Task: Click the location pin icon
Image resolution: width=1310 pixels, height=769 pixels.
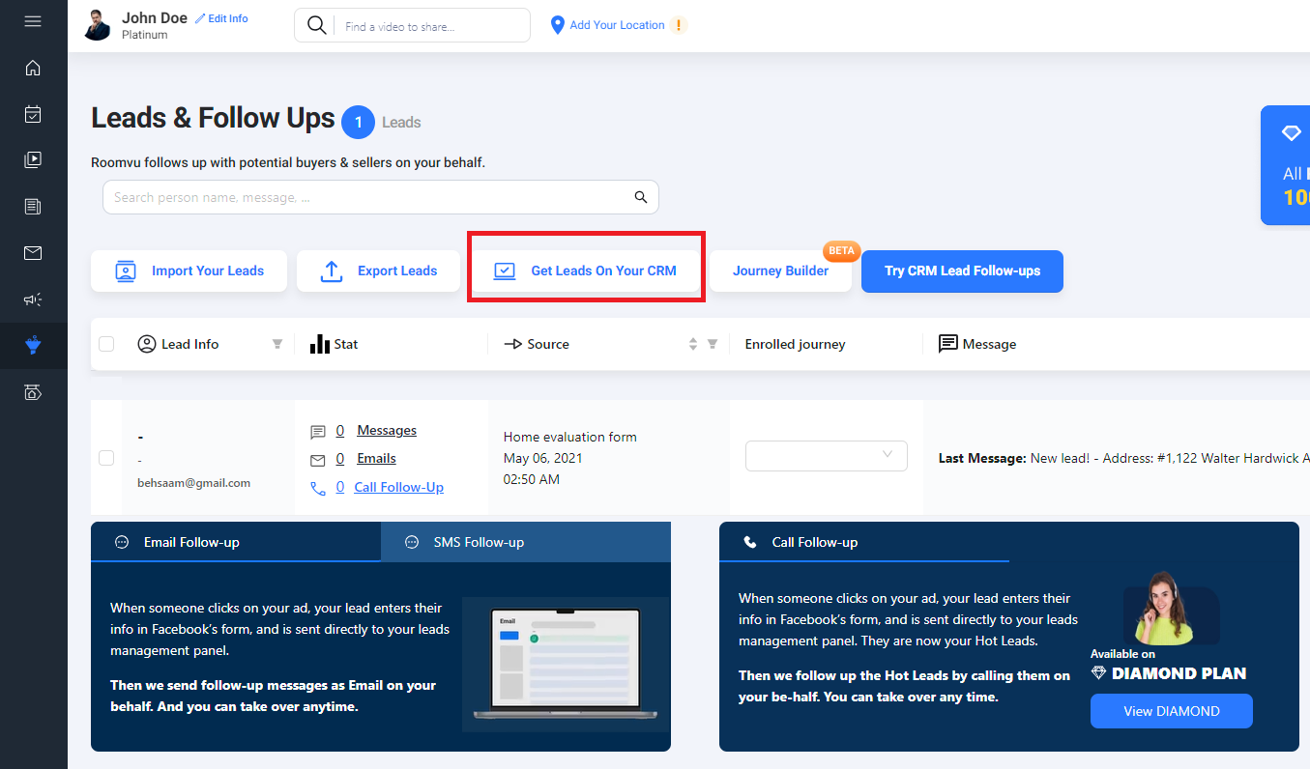Action: 557,25
